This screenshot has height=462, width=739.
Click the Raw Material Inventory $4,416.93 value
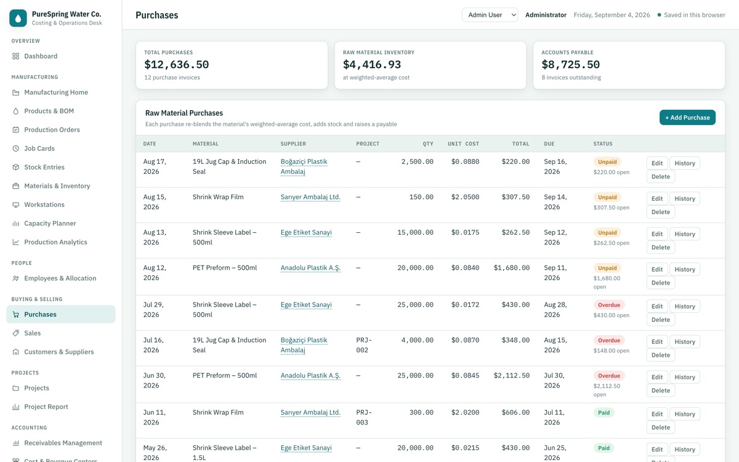(372, 65)
